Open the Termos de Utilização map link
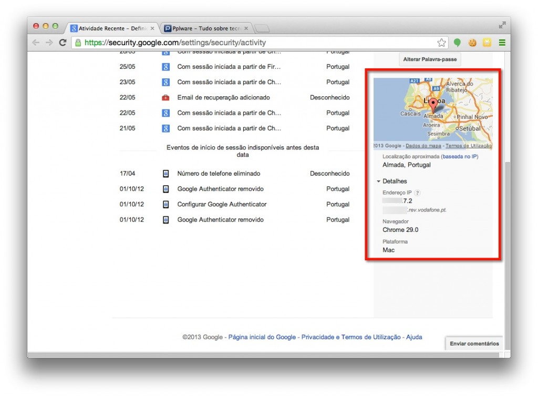Image resolution: width=538 pixels, height=396 pixels. [x=468, y=146]
